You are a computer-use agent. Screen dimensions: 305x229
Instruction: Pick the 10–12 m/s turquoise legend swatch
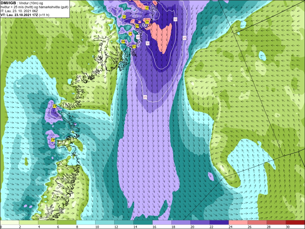pyautogui.click(x=105, y=222)
